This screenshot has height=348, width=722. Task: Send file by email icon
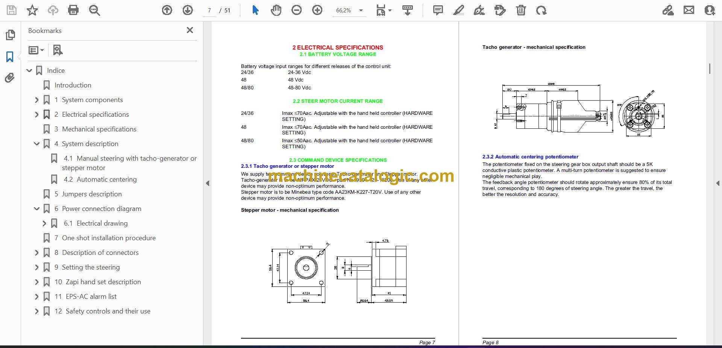689,10
